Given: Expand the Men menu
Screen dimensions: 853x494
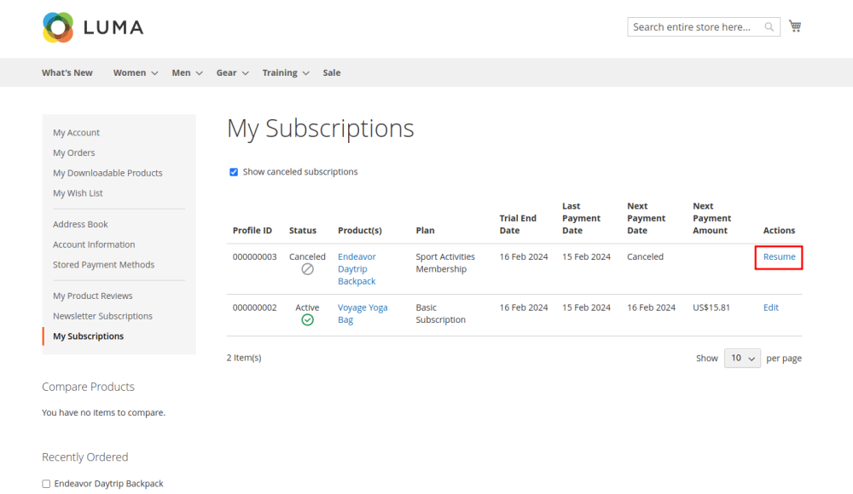Looking at the screenshot, I should click(187, 73).
